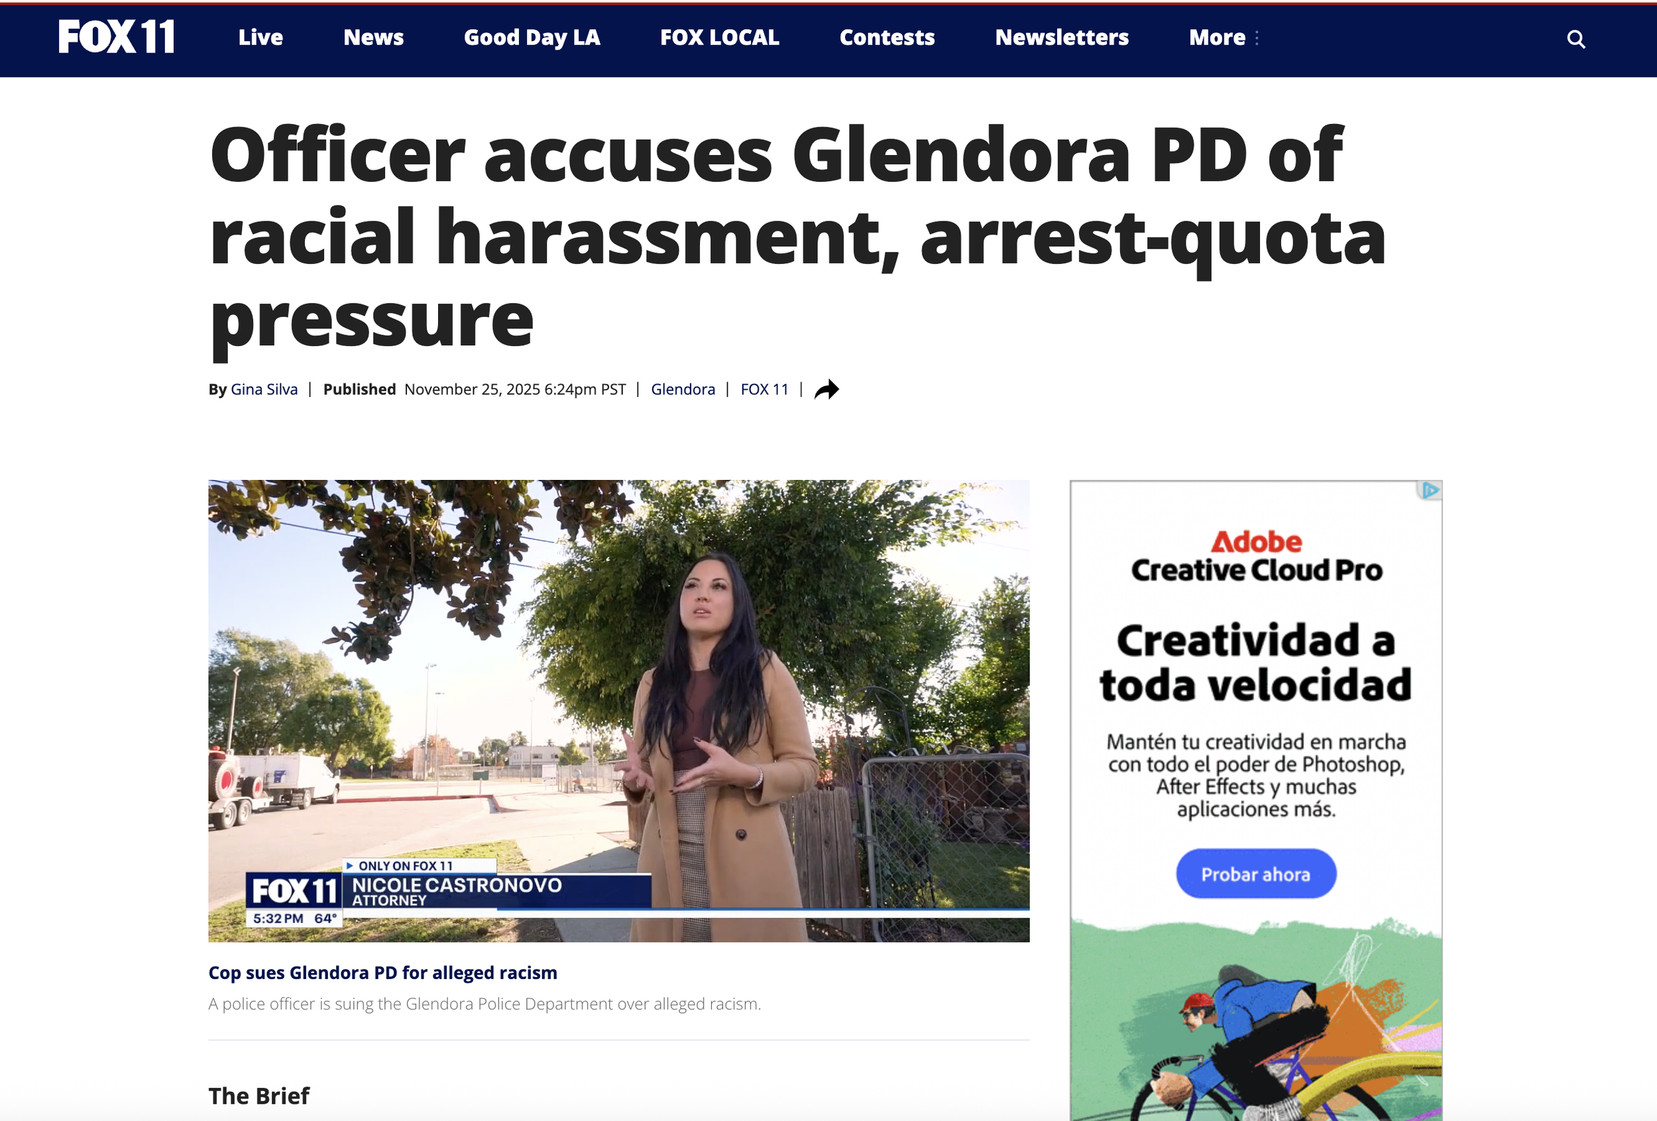Select FOX LOCAL in navigation
The image size is (1657, 1121).
[719, 38]
